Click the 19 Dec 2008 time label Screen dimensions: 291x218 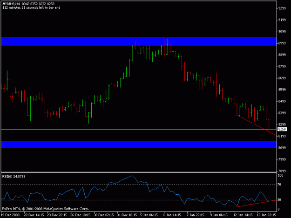(x=10, y=215)
